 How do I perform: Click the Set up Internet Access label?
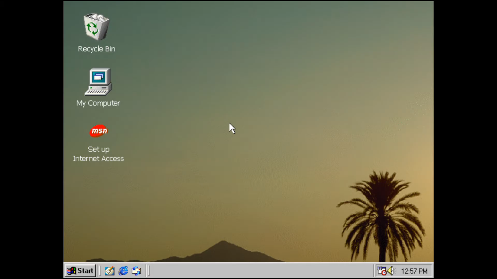coord(98,154)
